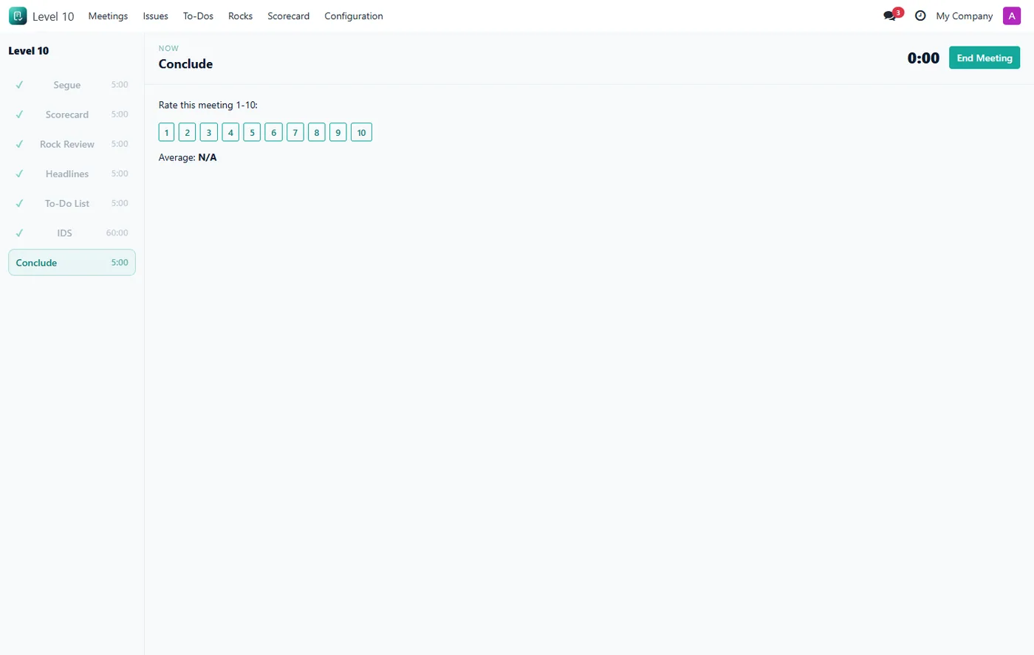
Task: Open the Issues menu
Action: [x=155, y=16]
